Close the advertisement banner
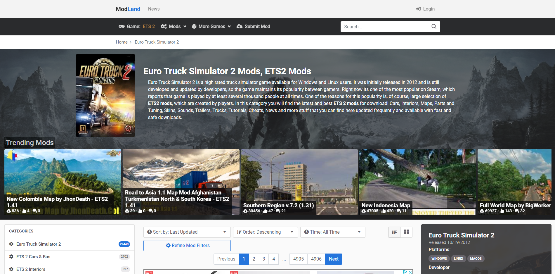This screenshot has height=274, width=555. pyautogui.click(x=410, y=272)
